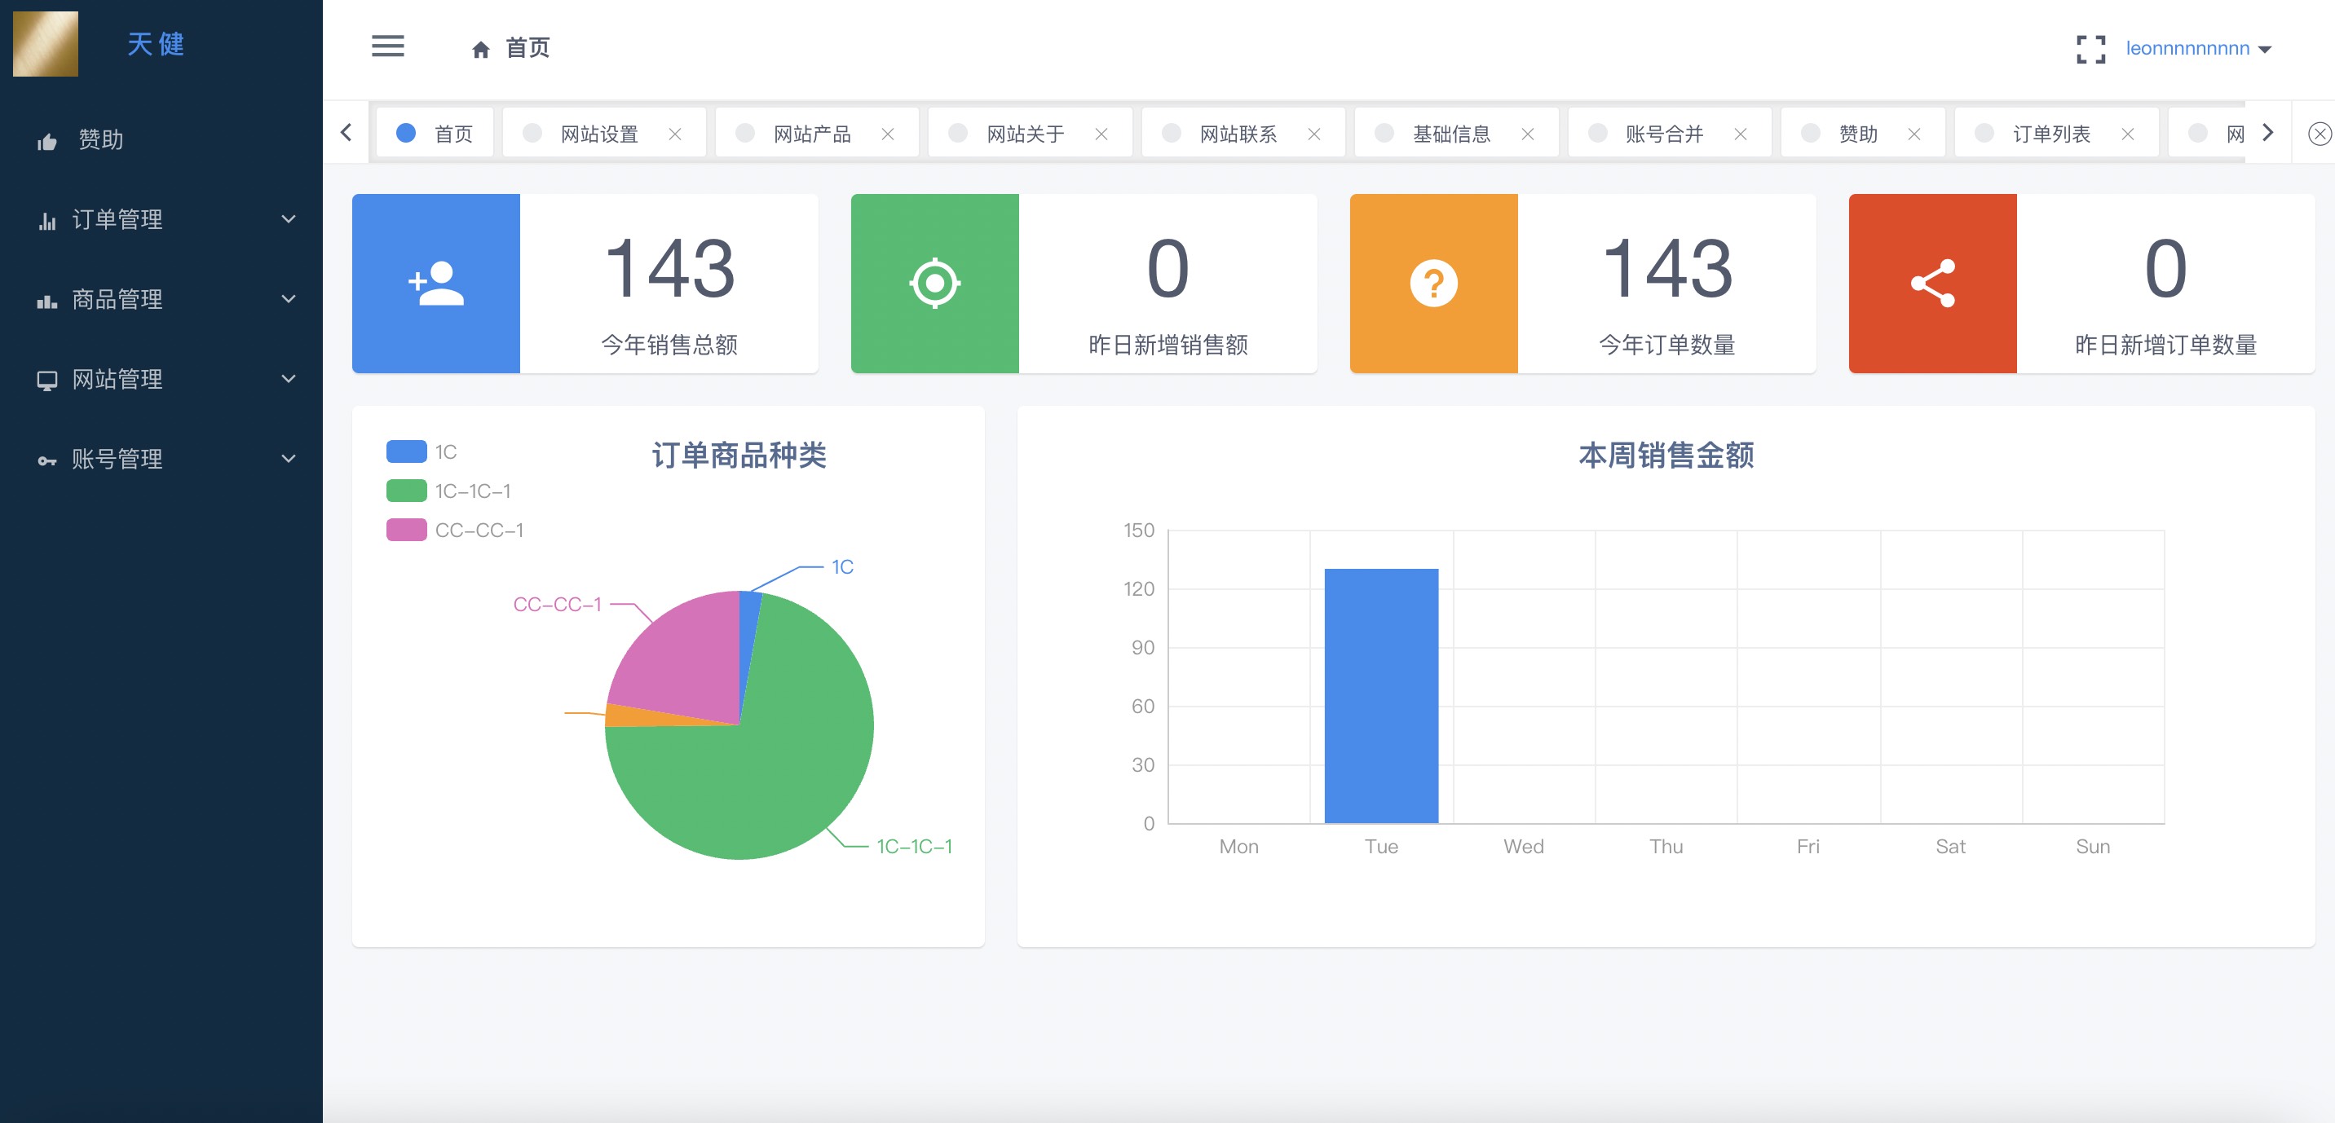Open the leonnnnnnnnn user dropdown

click(2198, 49)
